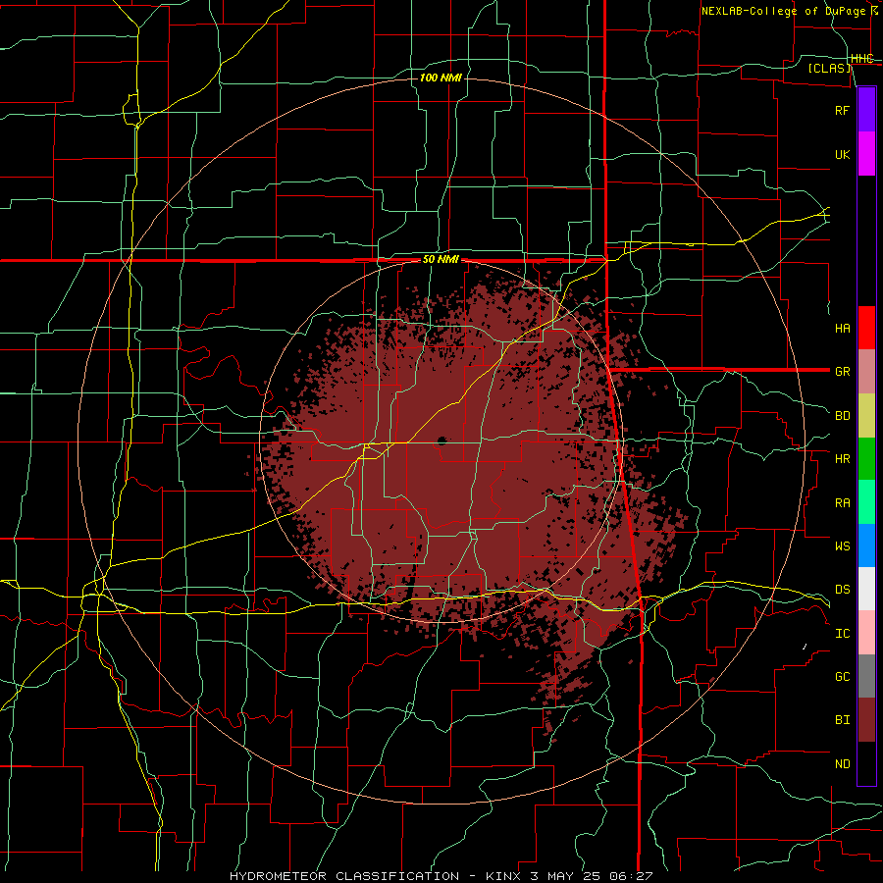
Task: Click the GC legend label
Action: tap(842, 676)
